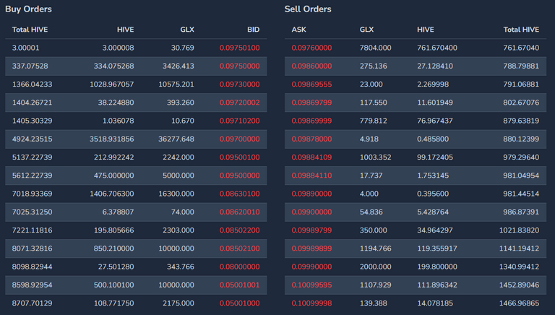Click the Sell Orders HIVE column header

pos(426,30)
